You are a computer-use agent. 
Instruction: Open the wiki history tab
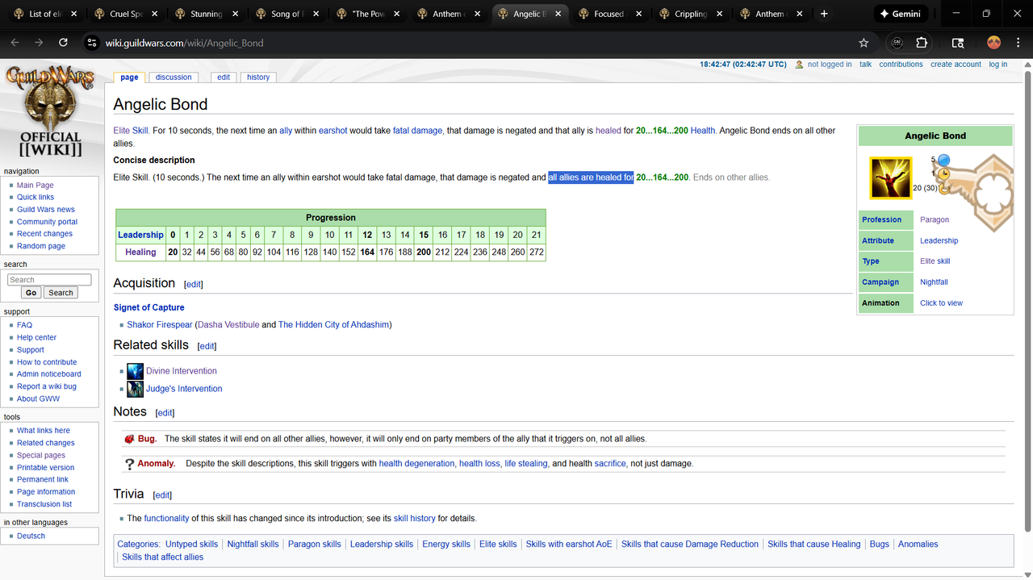click(x=258, y=77)
